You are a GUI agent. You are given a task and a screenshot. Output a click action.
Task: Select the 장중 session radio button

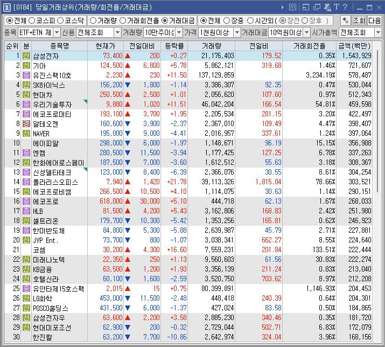pos(227,20)
